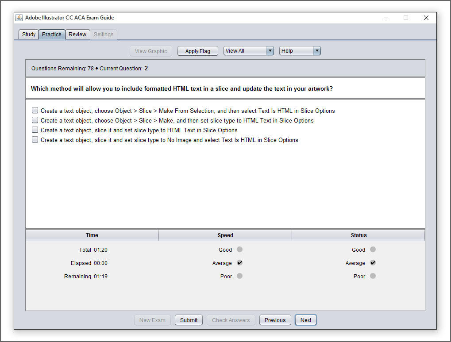This screenshot has width=451, height=342.
Task: Click the question text about HTML slice
Action: click(182, 88)
